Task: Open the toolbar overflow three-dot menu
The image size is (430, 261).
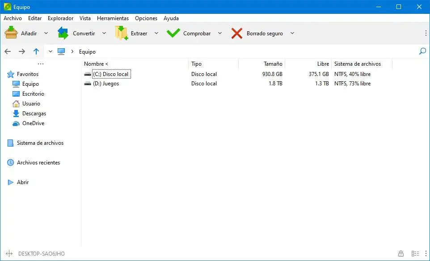Action: point(426,33)
